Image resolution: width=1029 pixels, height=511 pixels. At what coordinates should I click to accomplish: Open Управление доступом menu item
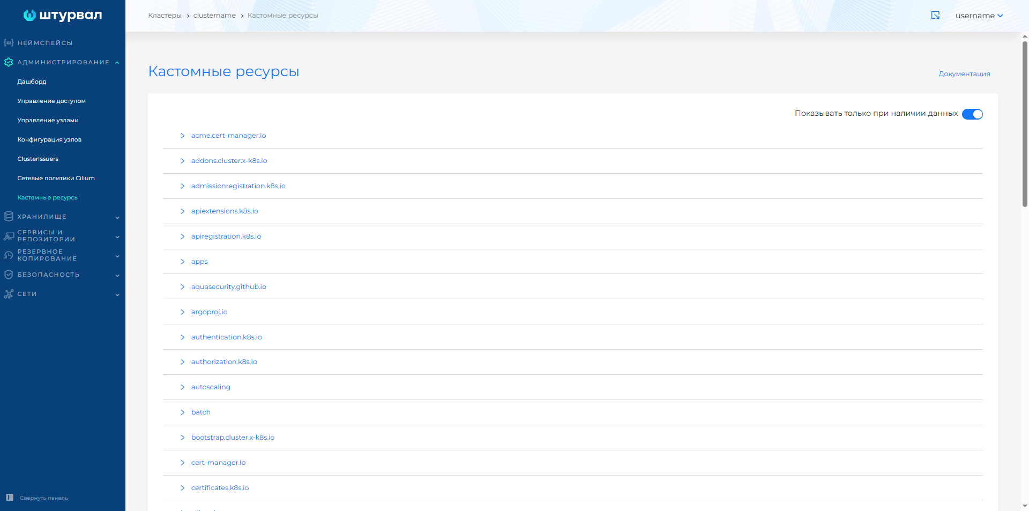[51, 101]
